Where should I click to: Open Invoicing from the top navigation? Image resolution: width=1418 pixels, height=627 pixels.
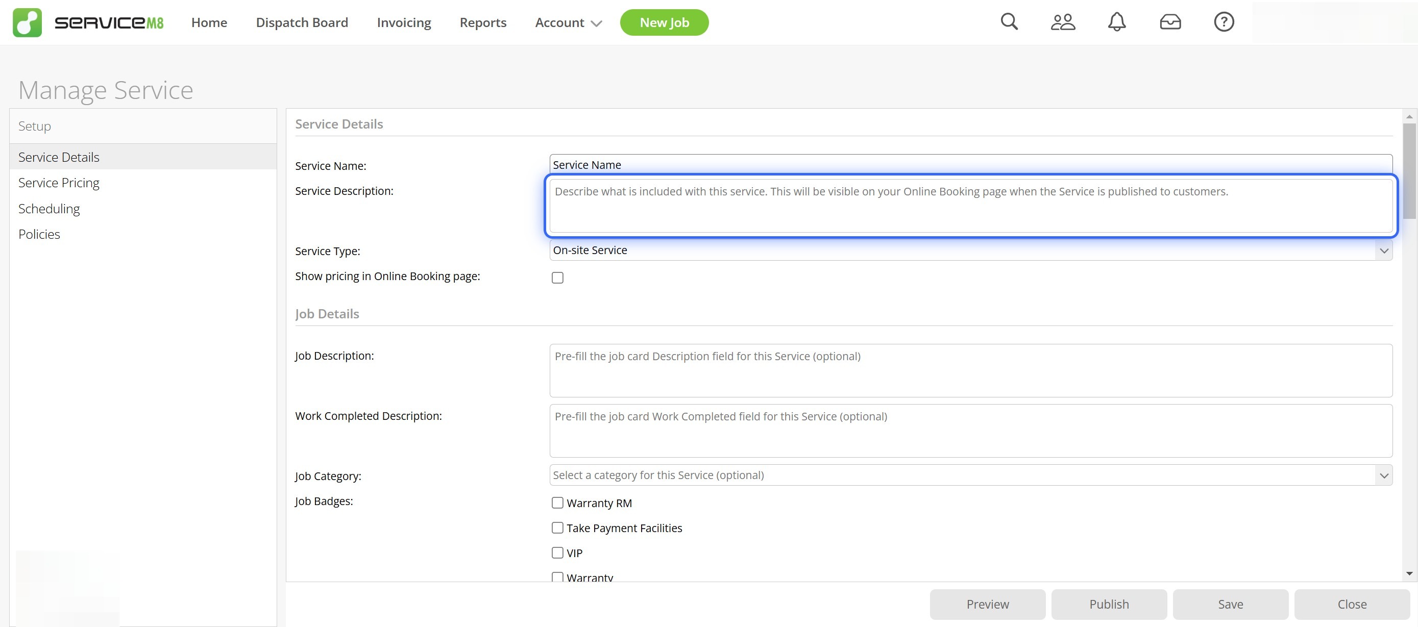click(403, 22)
